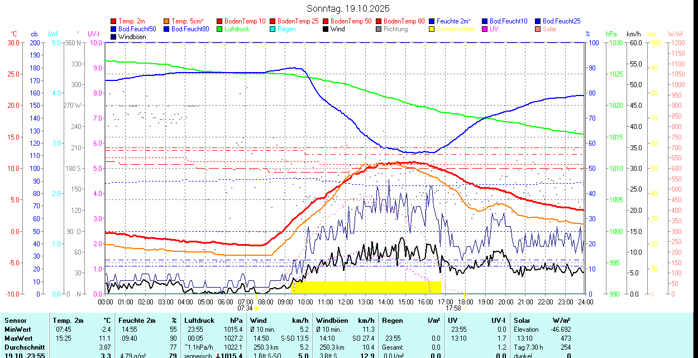Click the 12:00 time axis label
The image size is (698, 358).
coord(346,302)
